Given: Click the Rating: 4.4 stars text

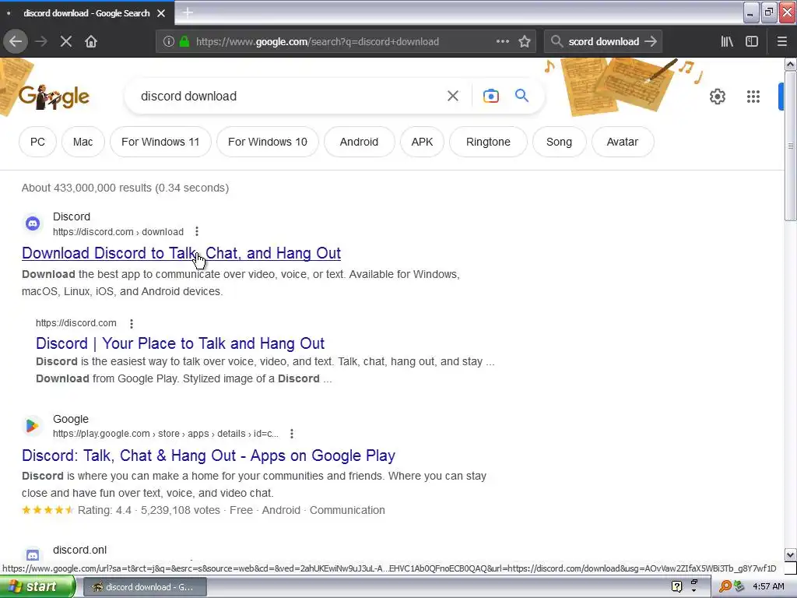Looking at the screenshot, I should pyautogui.click(x=104, y=510).
